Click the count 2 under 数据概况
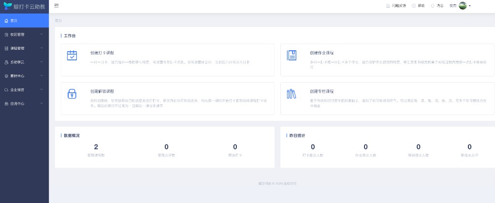This screenshot has width=495, height=203. 96,147
